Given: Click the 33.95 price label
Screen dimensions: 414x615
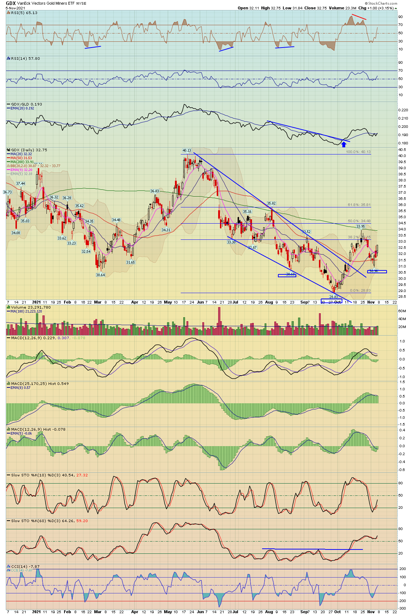Looking at the screenshot, I should 360,226.
